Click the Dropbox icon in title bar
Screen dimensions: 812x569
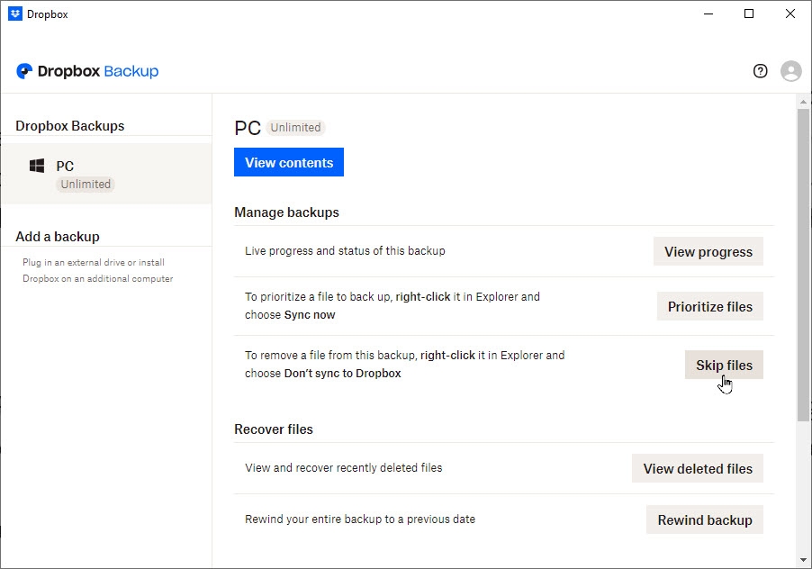[x=13, y=14]
